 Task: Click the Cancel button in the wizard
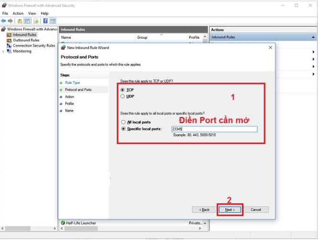point(256,209)
